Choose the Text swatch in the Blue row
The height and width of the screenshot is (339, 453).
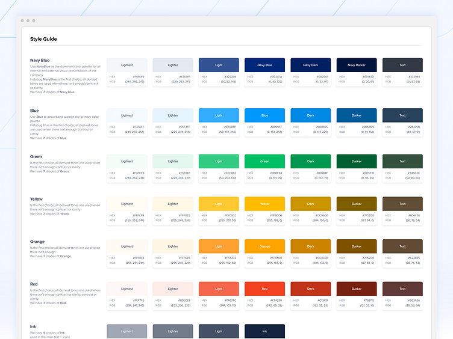click(x=402, y=115)
